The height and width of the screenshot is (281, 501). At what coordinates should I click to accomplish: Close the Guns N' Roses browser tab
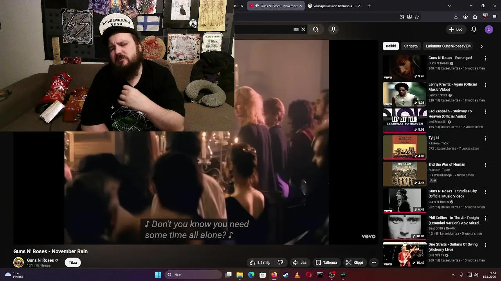pyautogui.click(x=301, y=6)
